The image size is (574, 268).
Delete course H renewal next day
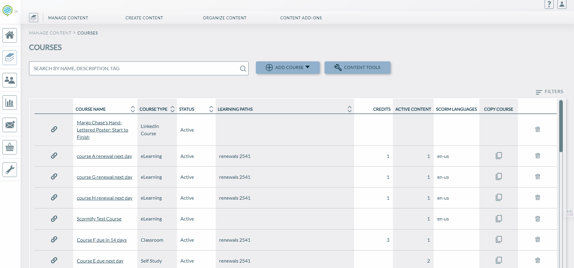[x=538, y=198]
